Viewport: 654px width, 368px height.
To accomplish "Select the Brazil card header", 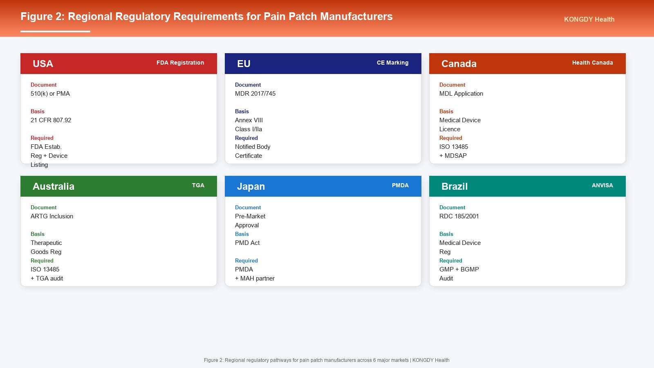I will (527, 186).
